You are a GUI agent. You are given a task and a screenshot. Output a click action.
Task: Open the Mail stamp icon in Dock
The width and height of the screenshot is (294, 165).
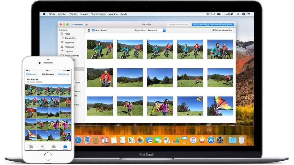(x=87, y=140)
